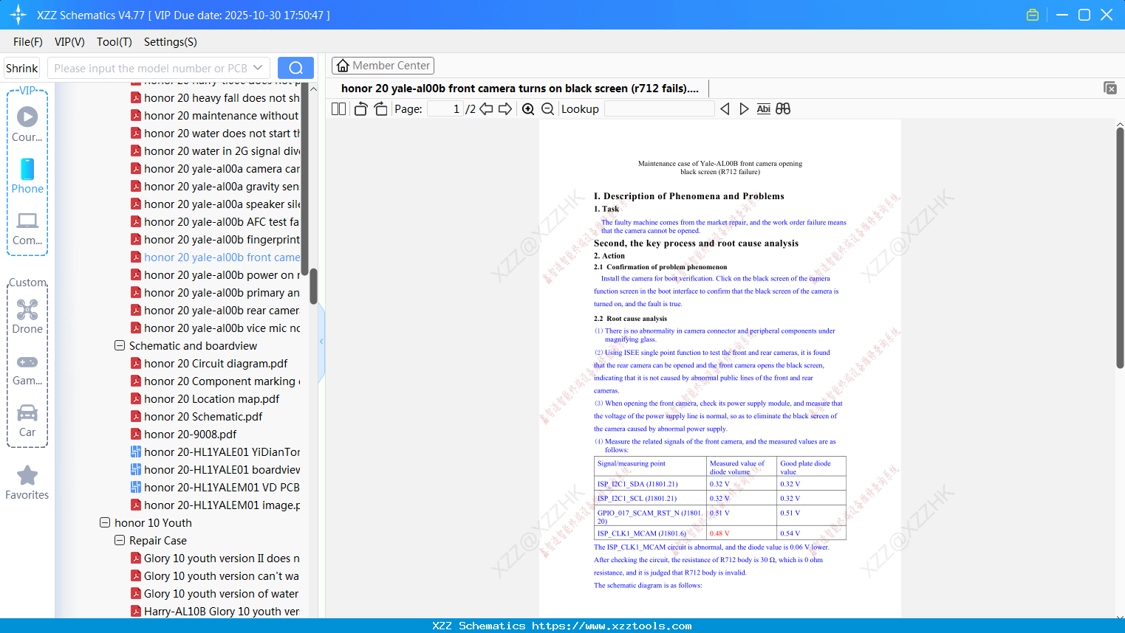The width and height of the screenshot is (1125, 633).
Task: Open honor 20 yale-al00b power on case
Action: pyautogui.click(x=216, y=275)
